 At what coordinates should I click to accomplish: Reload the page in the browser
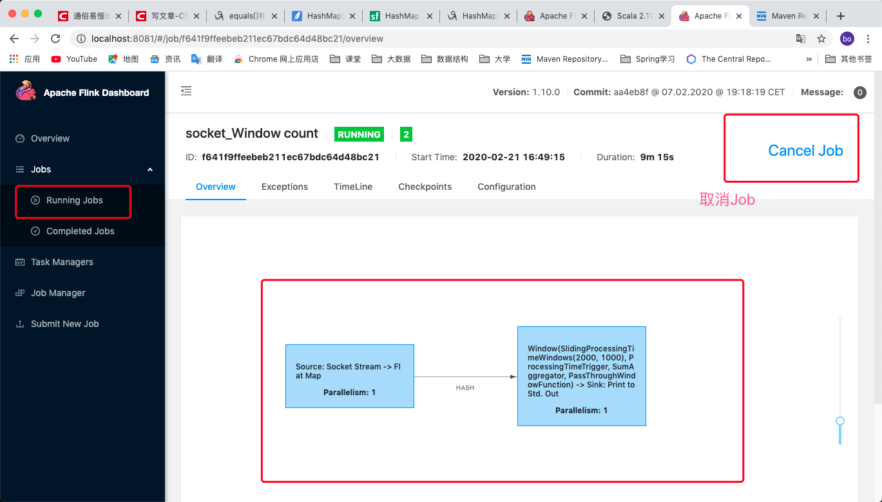click(55, 39)
